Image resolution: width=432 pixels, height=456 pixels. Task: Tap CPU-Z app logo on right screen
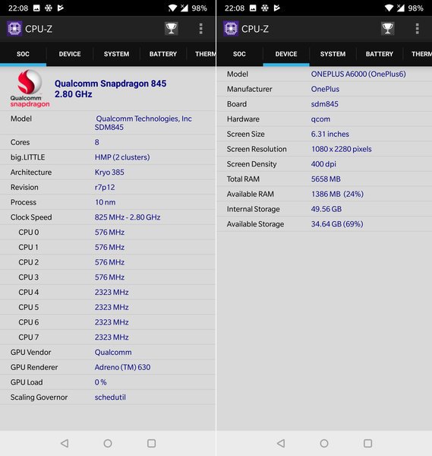pos(231,29)
